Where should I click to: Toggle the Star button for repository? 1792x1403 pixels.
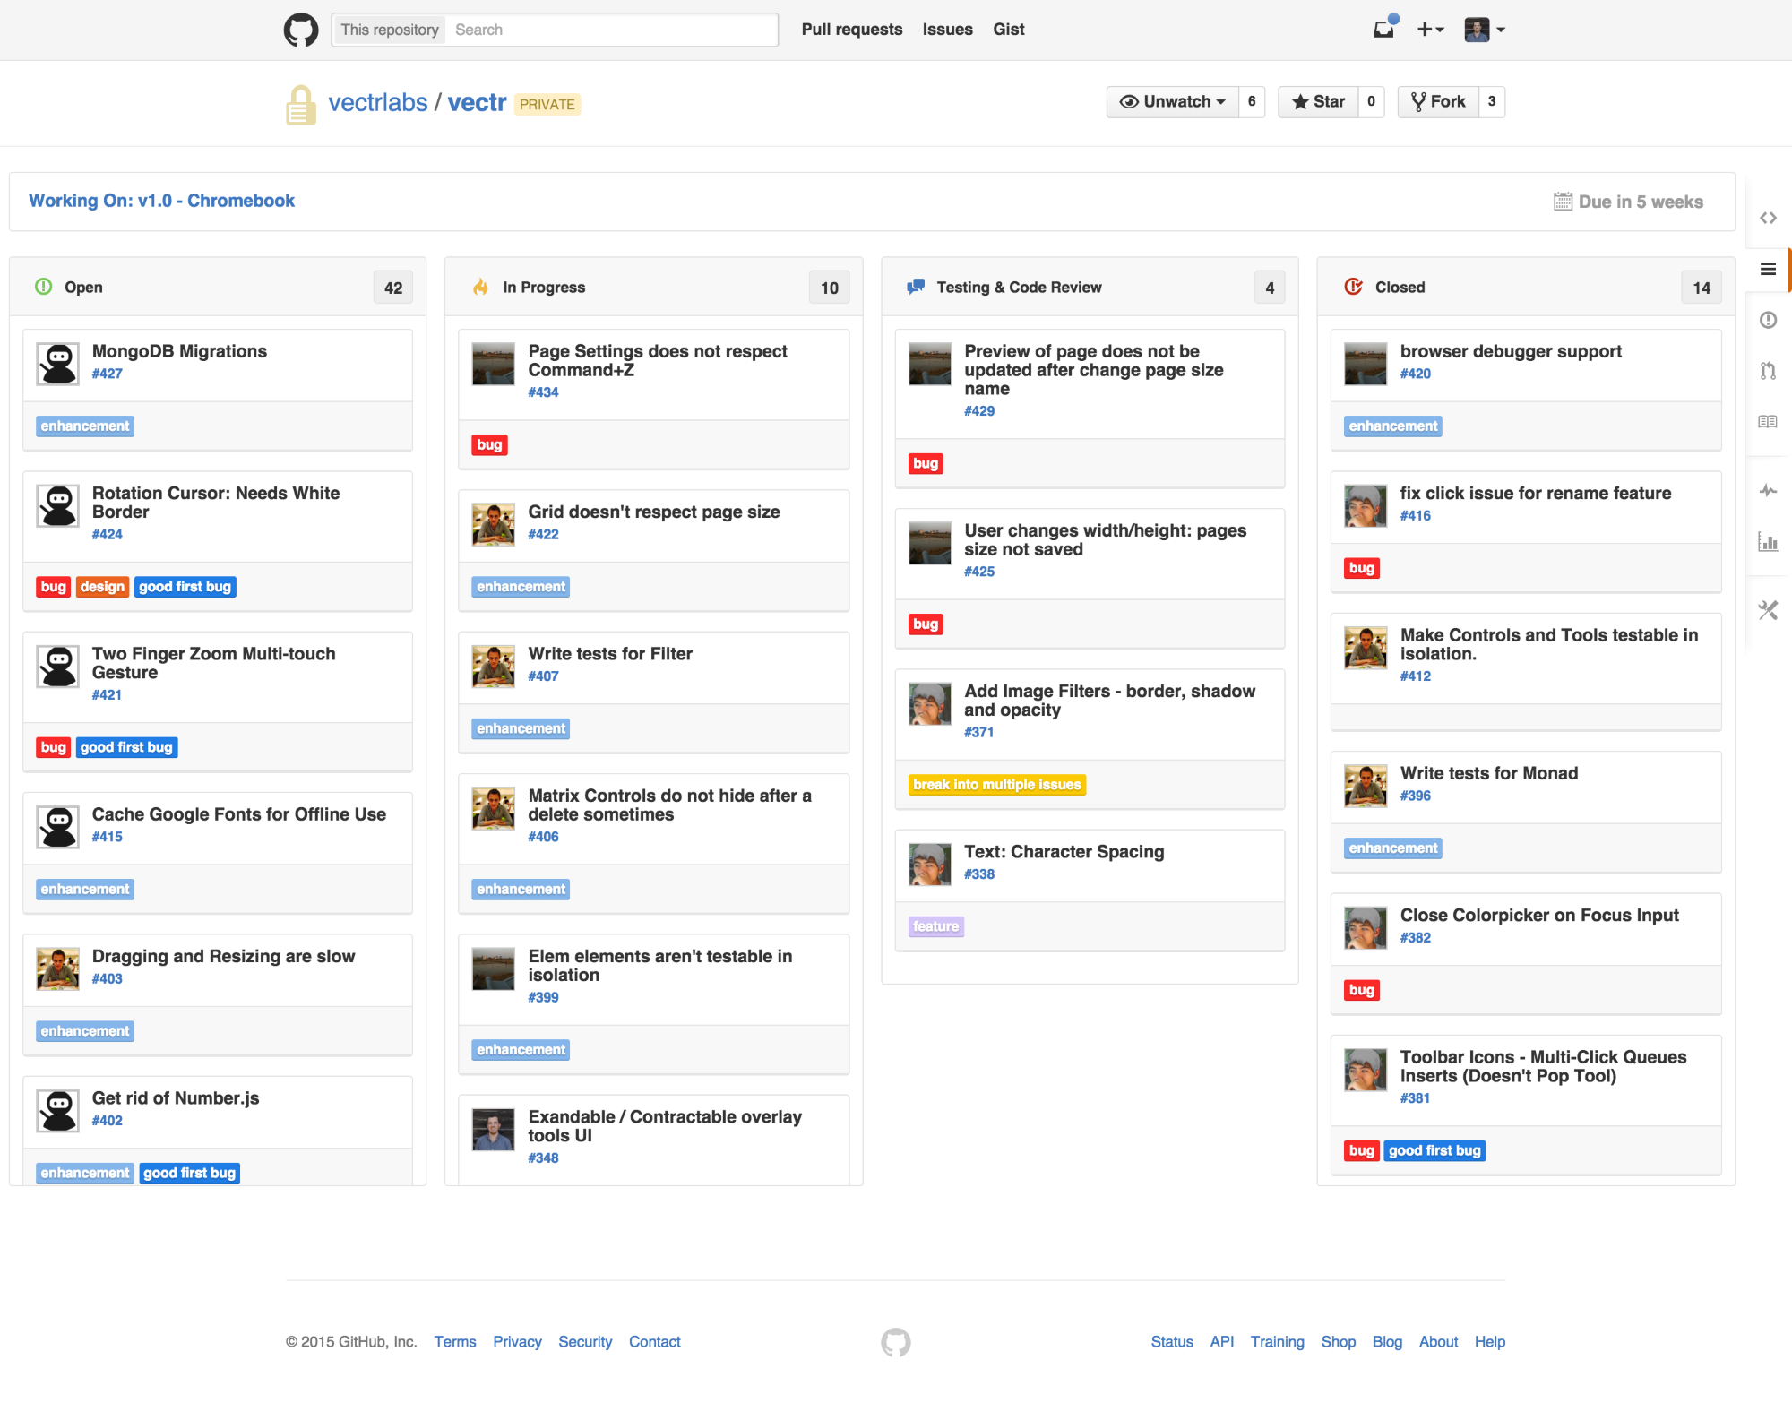[x=1318, y=102]
